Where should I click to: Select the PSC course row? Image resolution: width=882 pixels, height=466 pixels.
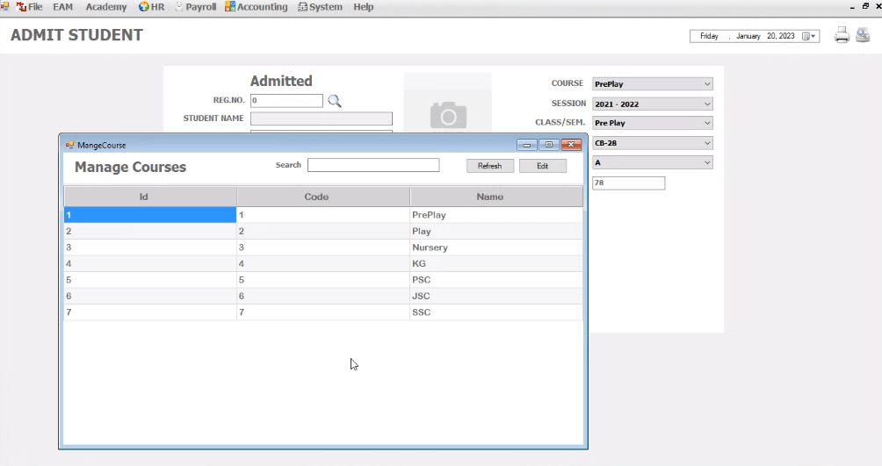pos(323,280)
